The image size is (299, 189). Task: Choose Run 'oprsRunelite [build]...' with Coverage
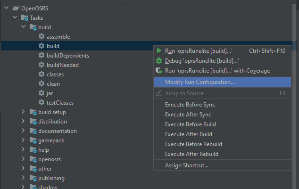[222, 71]
